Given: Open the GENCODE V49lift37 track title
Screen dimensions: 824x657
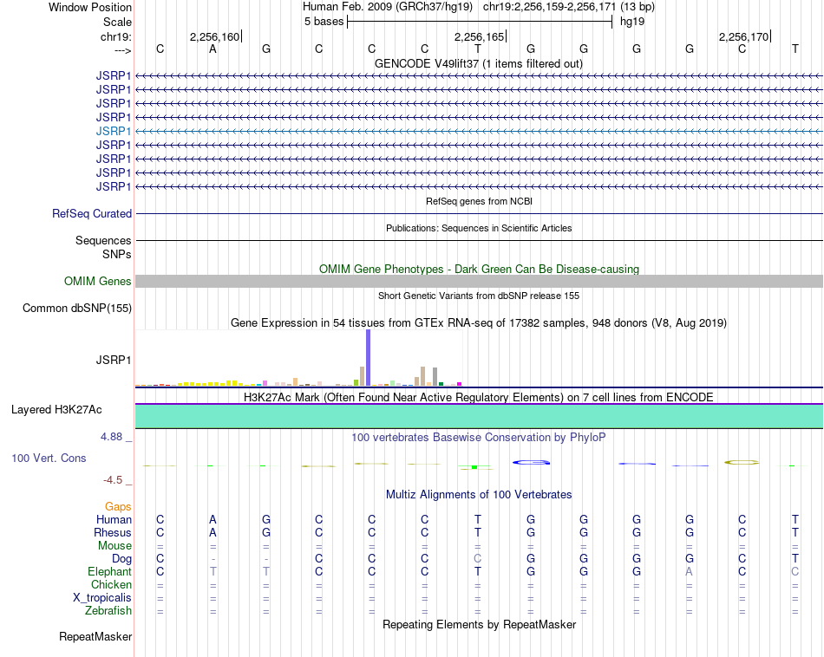Looking at the screenshot, I should coord(478,63).
